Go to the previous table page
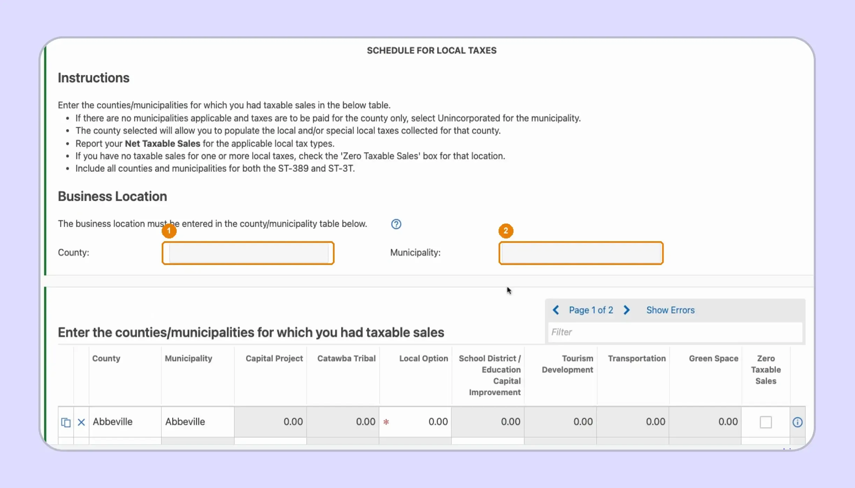The width and height of the screenshot is (855, 488). 556,310
